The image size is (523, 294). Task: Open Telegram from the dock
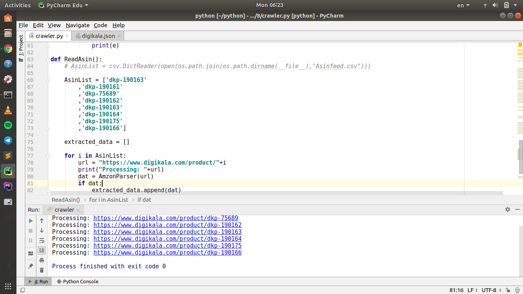coord(8,140)
